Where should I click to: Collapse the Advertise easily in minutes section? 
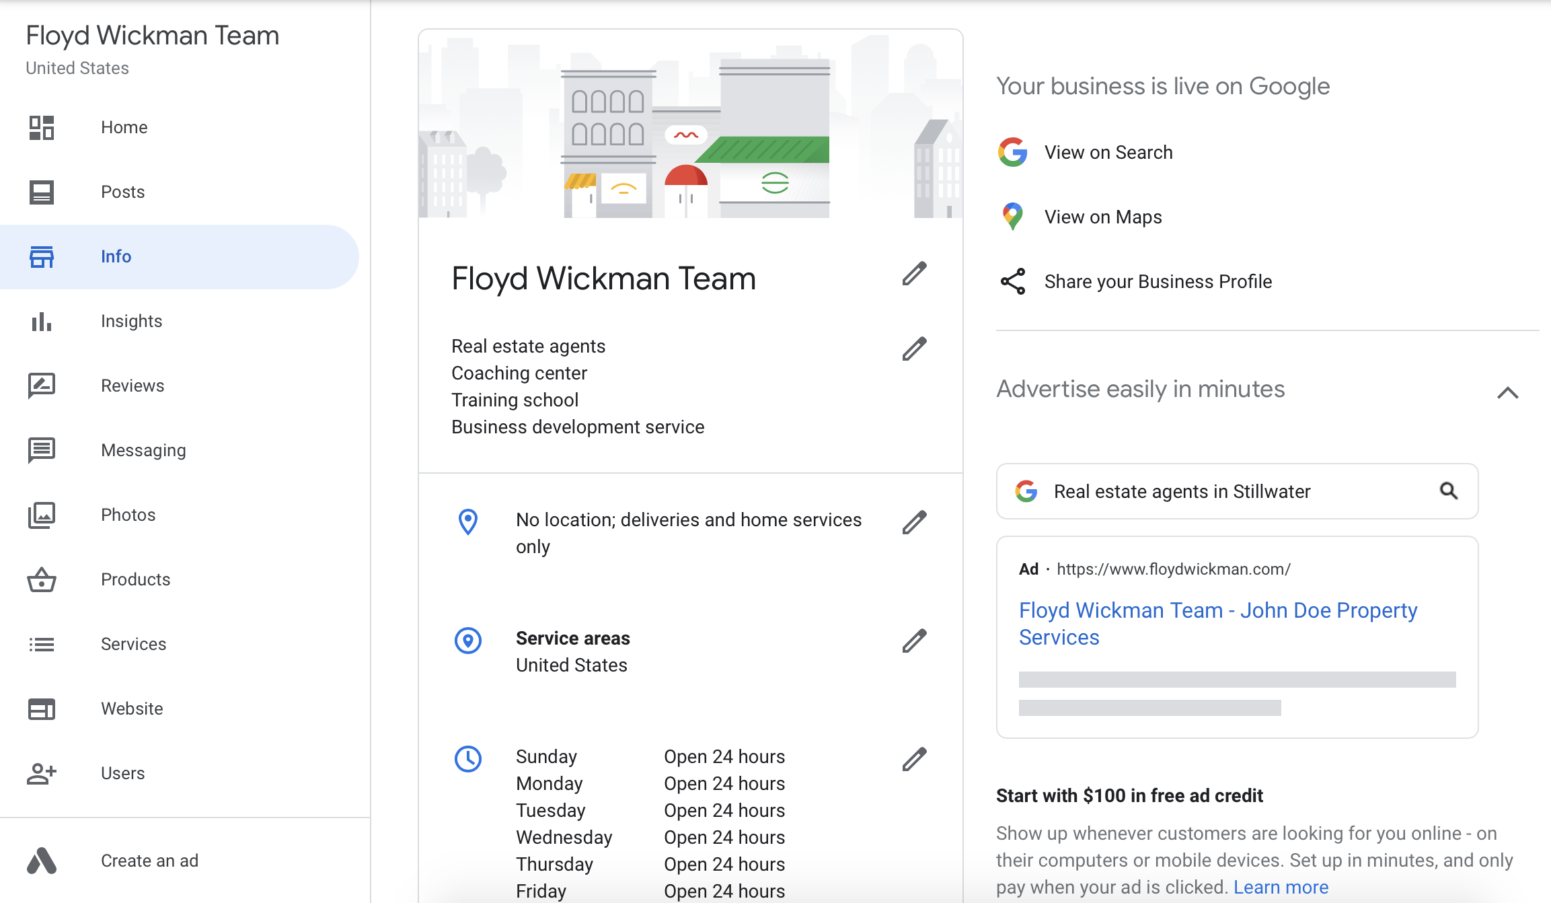click(x=1507, y=392)
